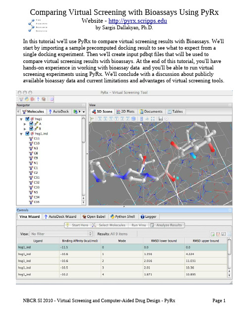Select the Open Babel tab
The height and width of the screenshot is (327, 249).
[94, 217]
